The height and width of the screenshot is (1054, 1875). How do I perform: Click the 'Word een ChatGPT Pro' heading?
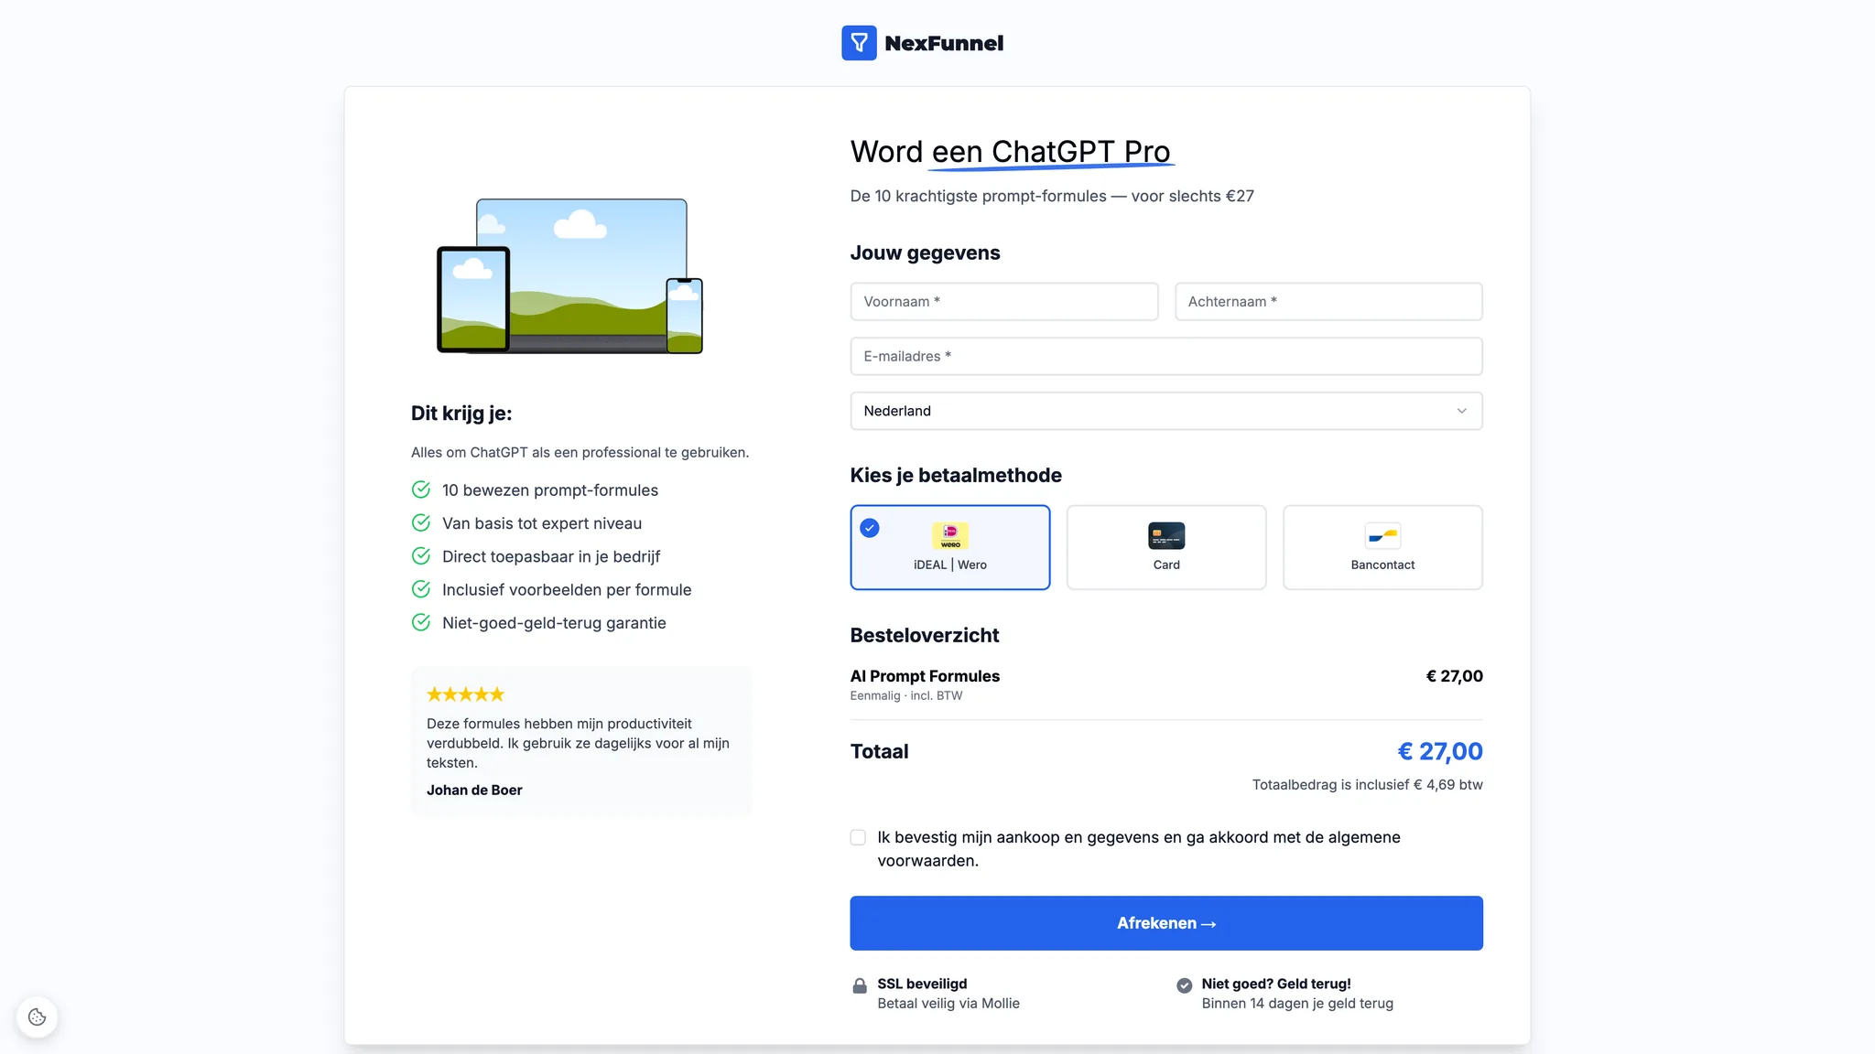1011,152
